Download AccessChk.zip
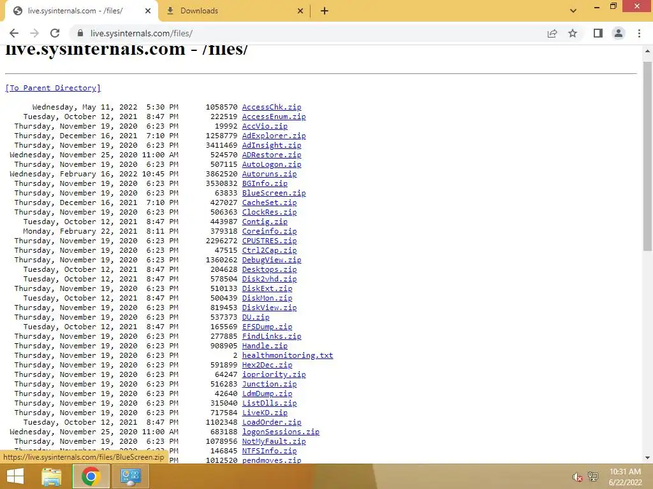 coord(272,107)
